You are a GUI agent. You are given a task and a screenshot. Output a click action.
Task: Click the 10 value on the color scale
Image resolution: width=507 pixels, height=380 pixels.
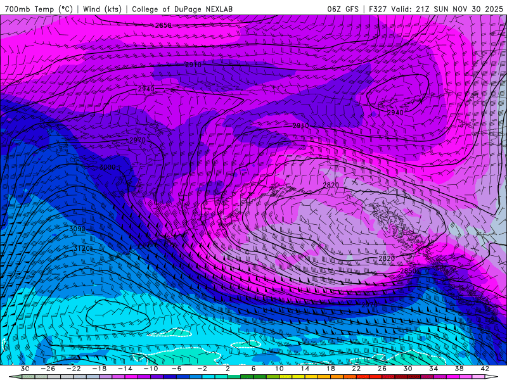pos(279,369)
